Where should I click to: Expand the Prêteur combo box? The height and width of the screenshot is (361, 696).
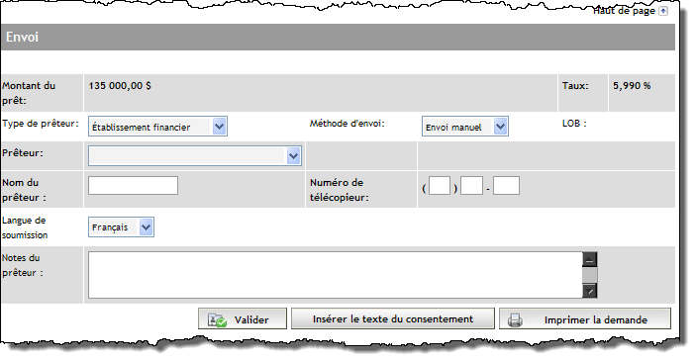pos(195,155)
